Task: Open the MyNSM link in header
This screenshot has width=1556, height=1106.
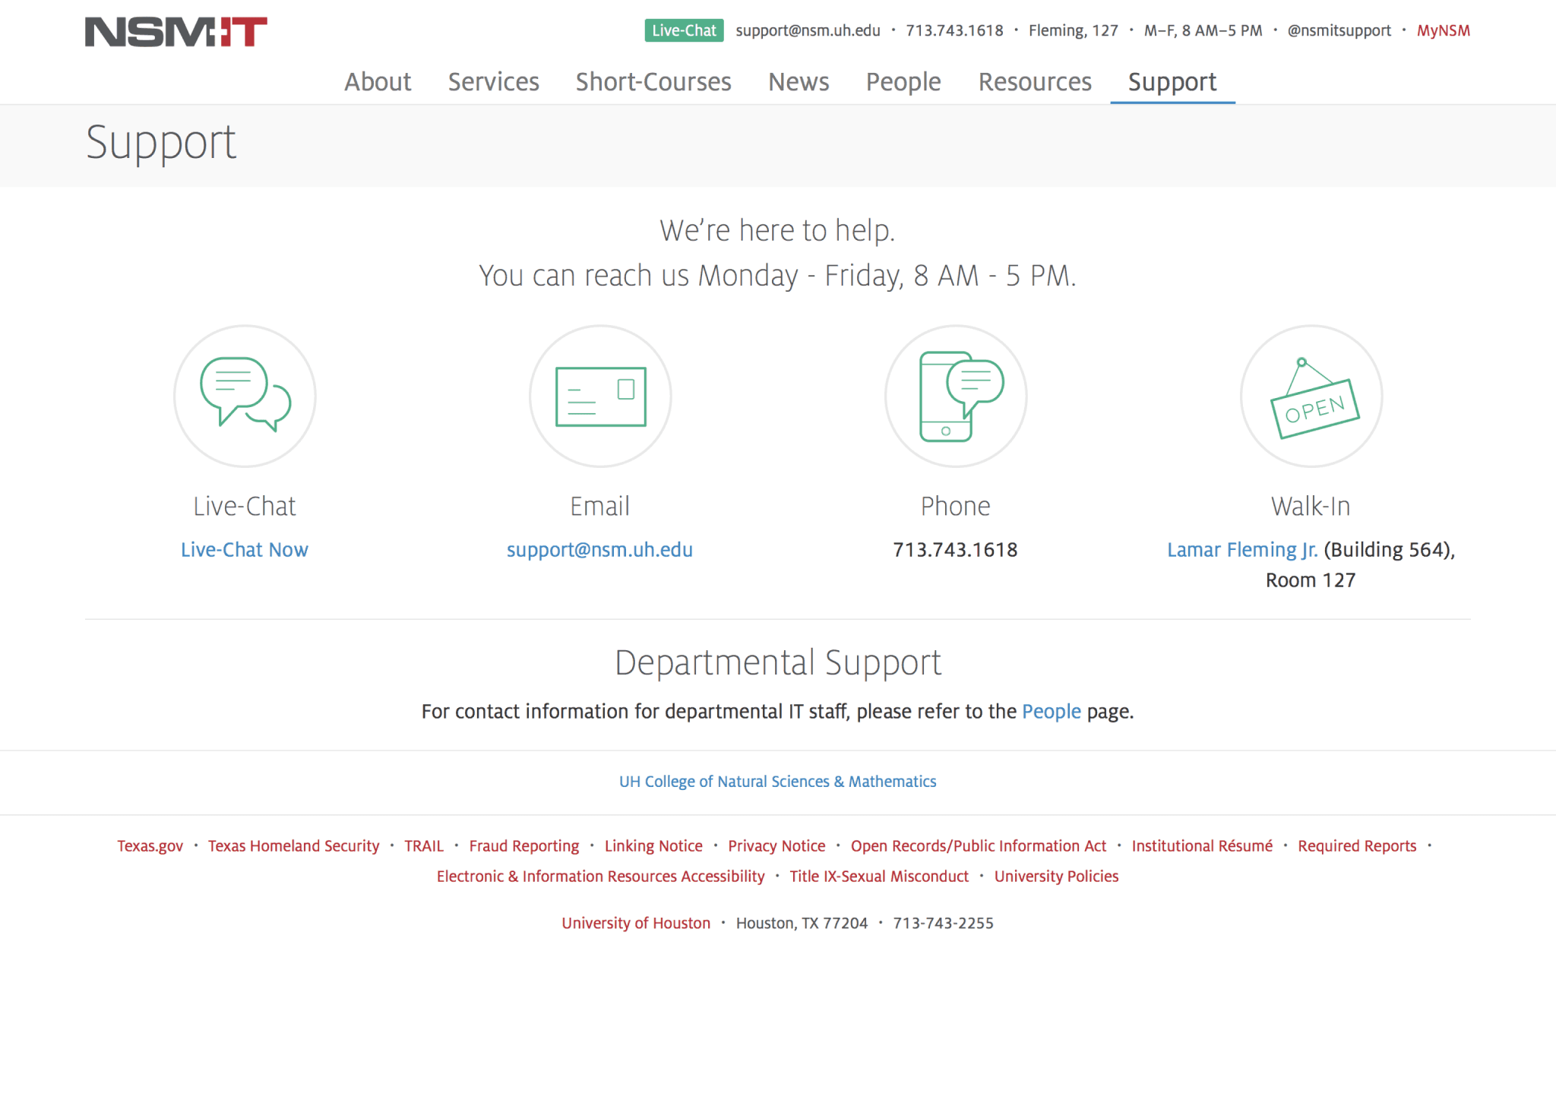Action: point(1443,31)
